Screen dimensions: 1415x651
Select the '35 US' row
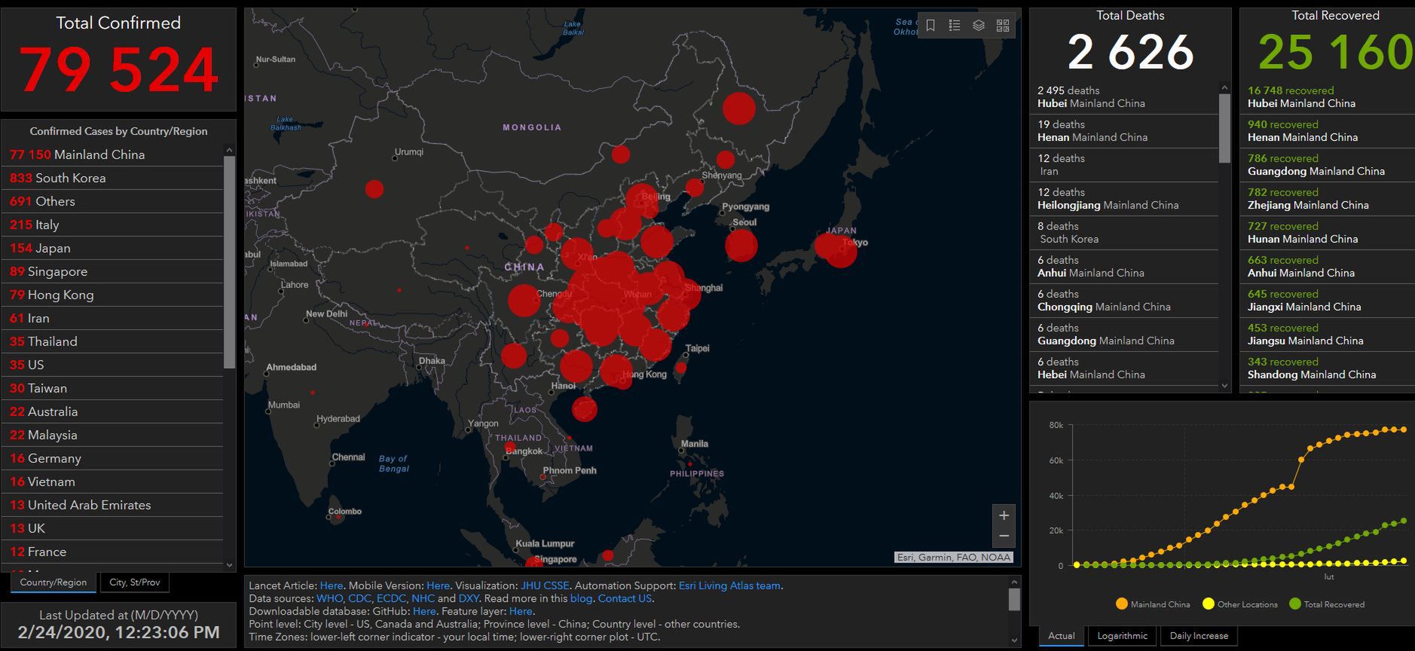pos(112,365)
